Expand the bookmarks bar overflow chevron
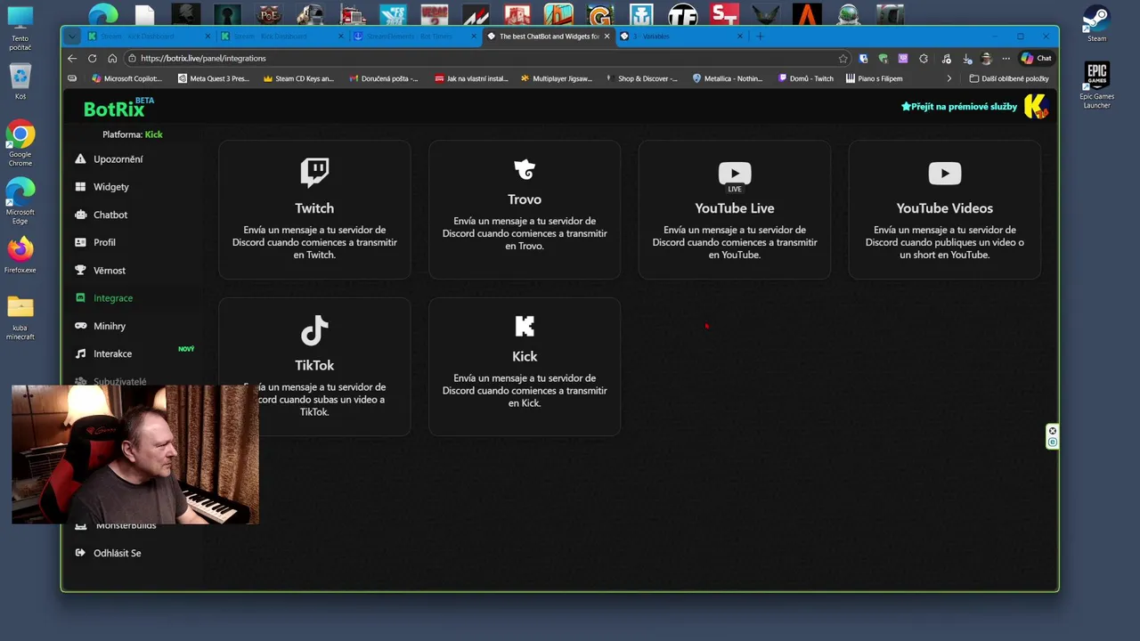The width and height of the screenshot is (1140, 641). point(949,78)
